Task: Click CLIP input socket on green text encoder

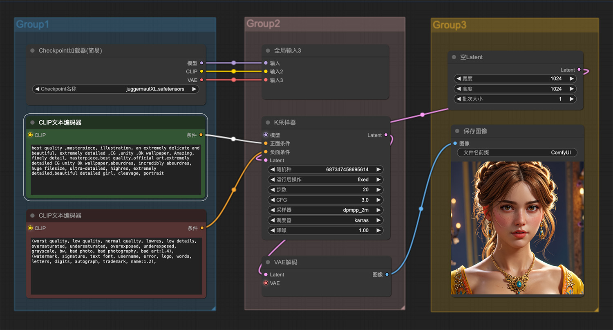Action: pyautogui.click(x=30, y=135)
